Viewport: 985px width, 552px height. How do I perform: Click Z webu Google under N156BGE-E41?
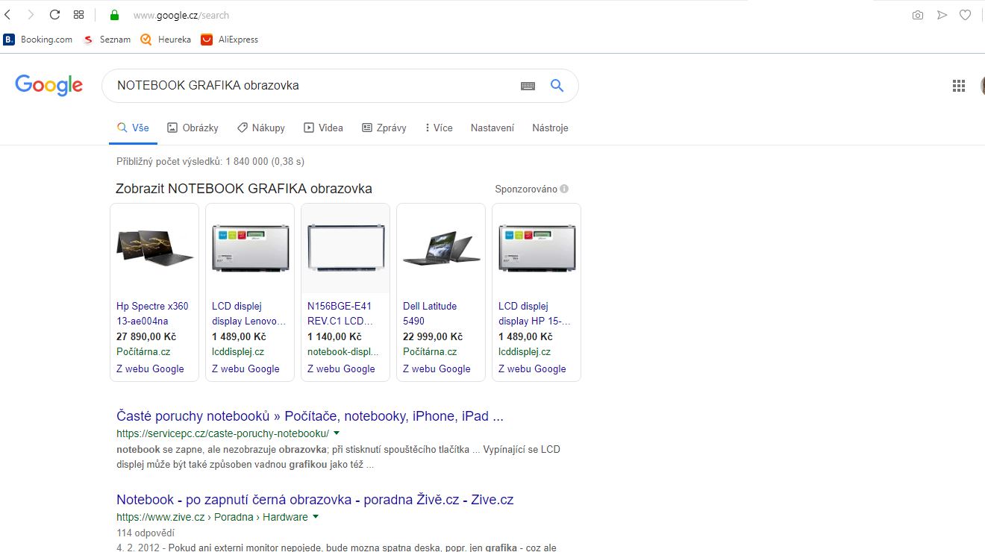pos(341,368)
